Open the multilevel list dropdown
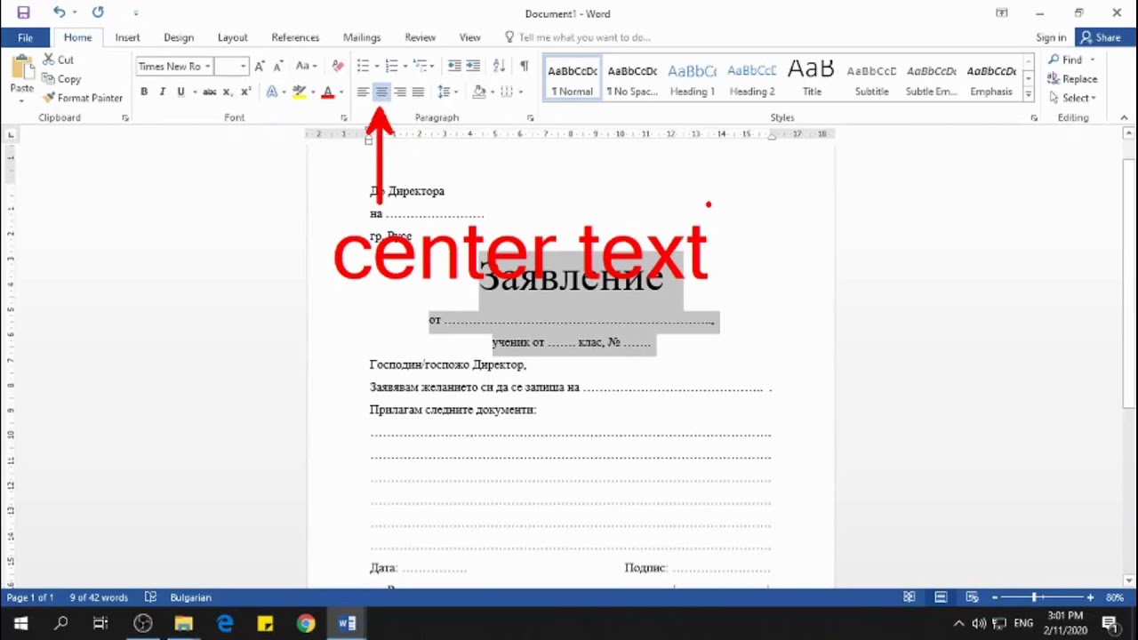 [433, 66]
